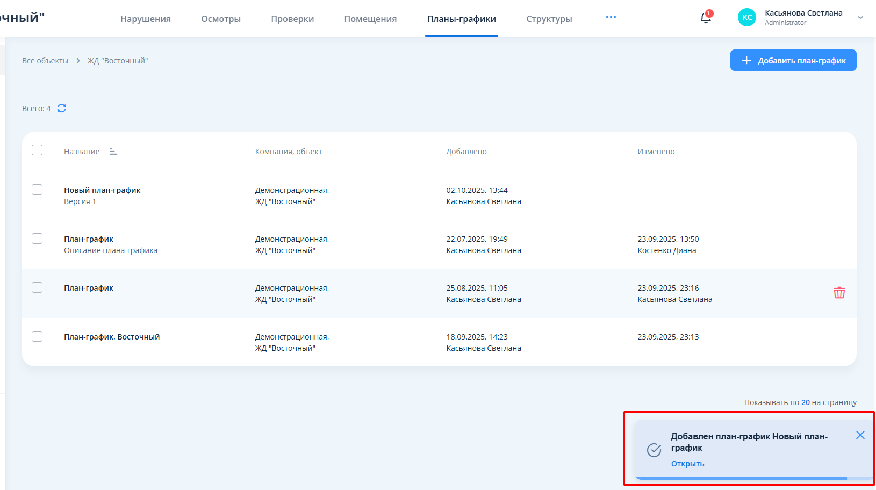Open the notifications bell icon
This screenshot has height=490, width=876.
706,18
